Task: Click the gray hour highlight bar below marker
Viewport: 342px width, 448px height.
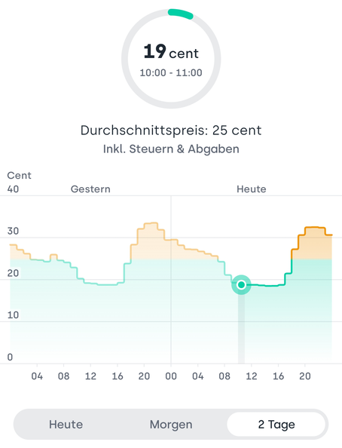Action: point(241,329)
